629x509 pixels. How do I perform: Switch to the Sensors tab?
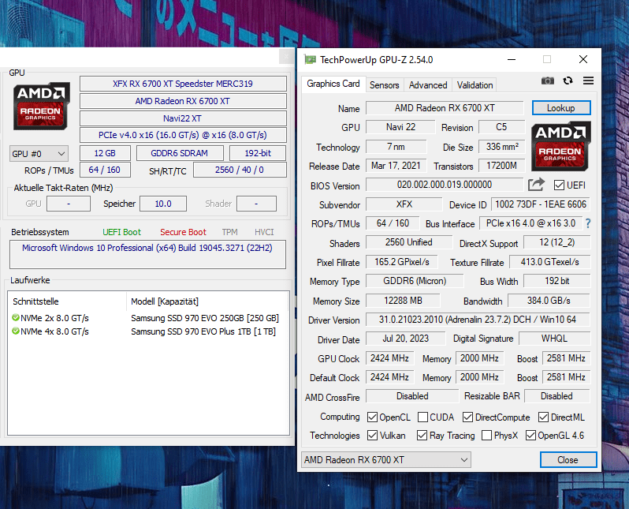point(385,85)
